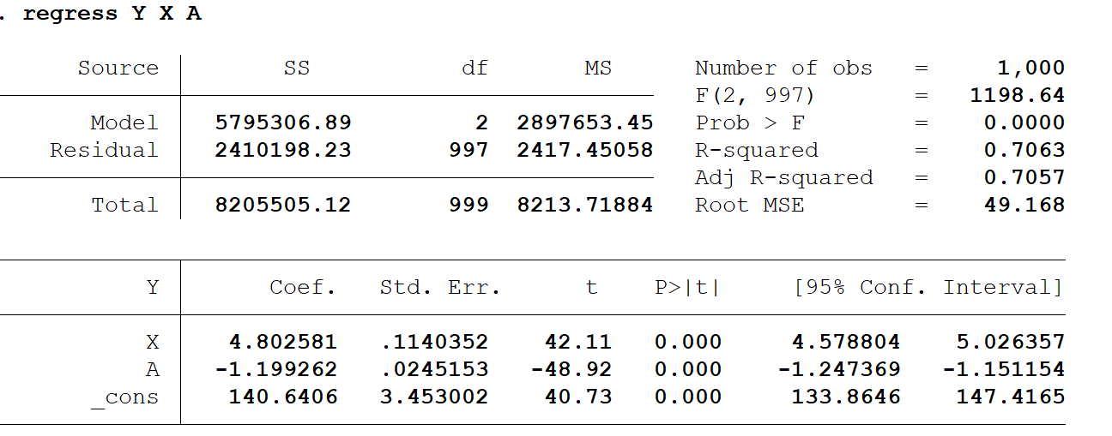Select the Source column header
The height and width of the screenshot is (436, 1112).
pyautogui.click(x=118, y=69)
